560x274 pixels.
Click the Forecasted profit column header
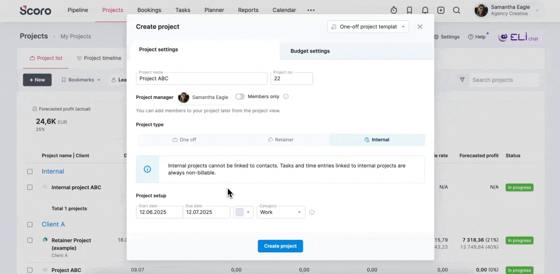(479, 155)
